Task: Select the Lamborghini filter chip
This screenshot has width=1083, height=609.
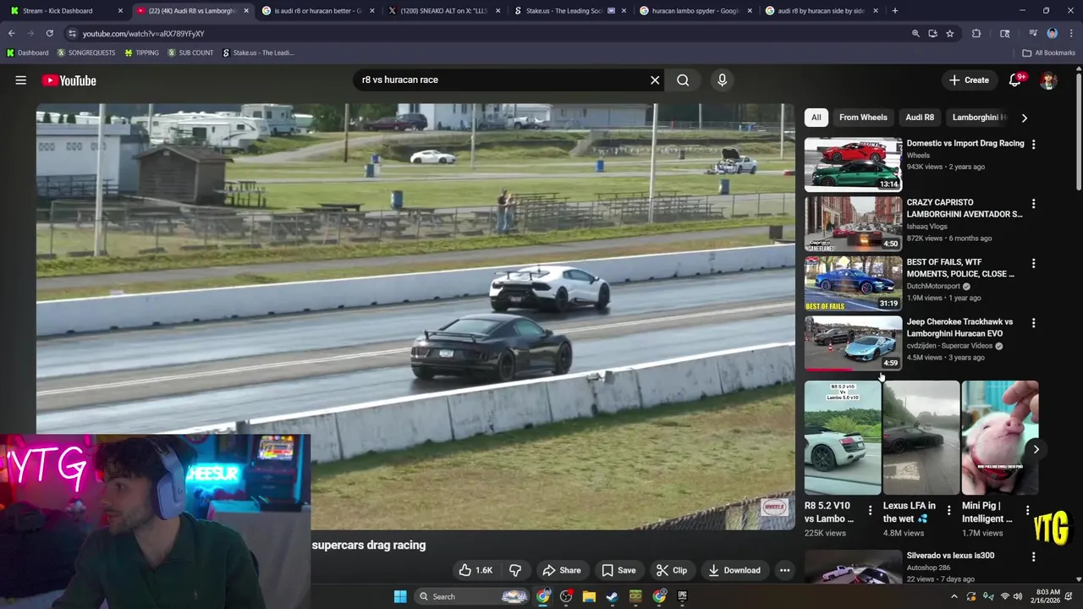Action: click(x=980, y=118)
